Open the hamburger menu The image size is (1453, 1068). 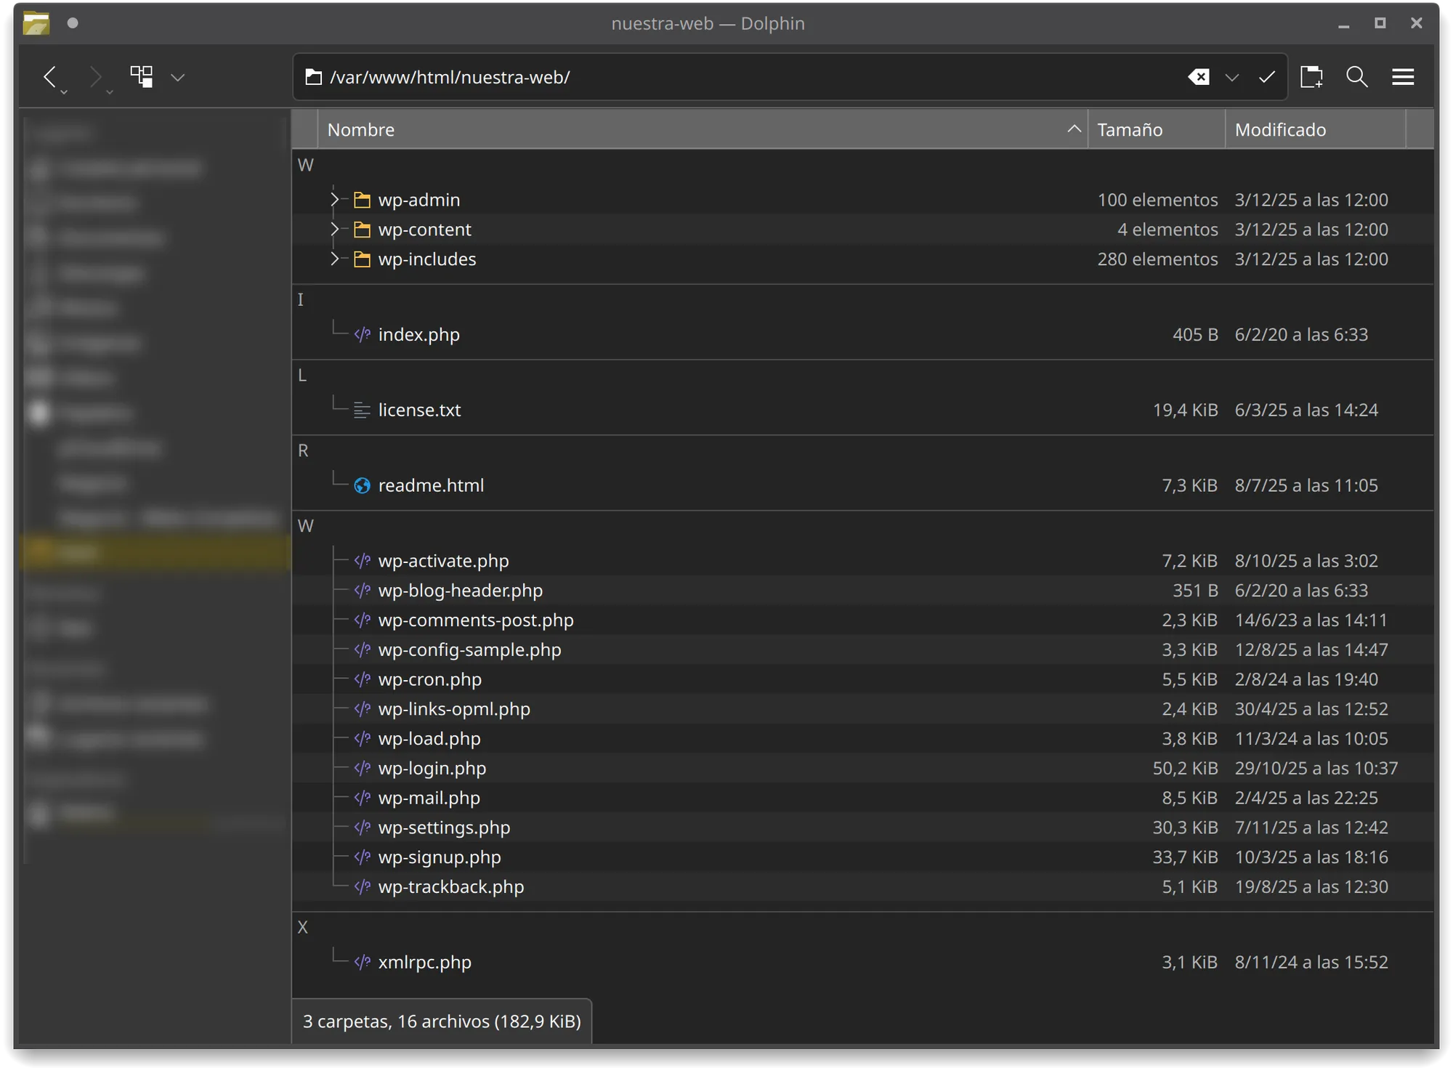coord(1402,77)
